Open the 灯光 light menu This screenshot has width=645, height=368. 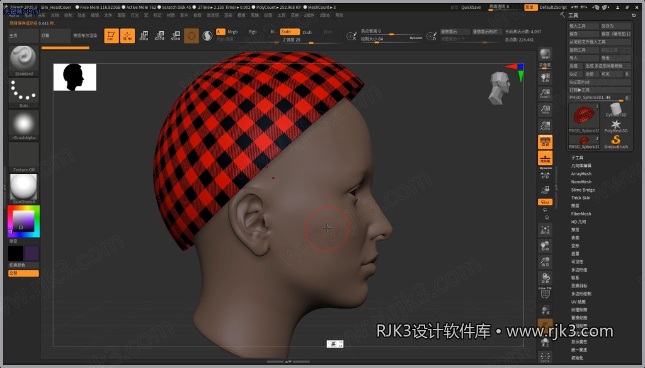tap(135, 15)
